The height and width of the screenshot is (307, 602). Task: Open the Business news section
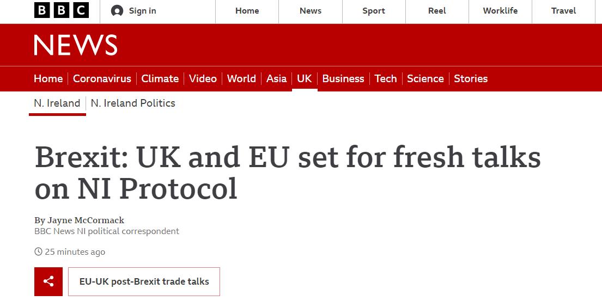pyautogui.click(x=343, y=79)
